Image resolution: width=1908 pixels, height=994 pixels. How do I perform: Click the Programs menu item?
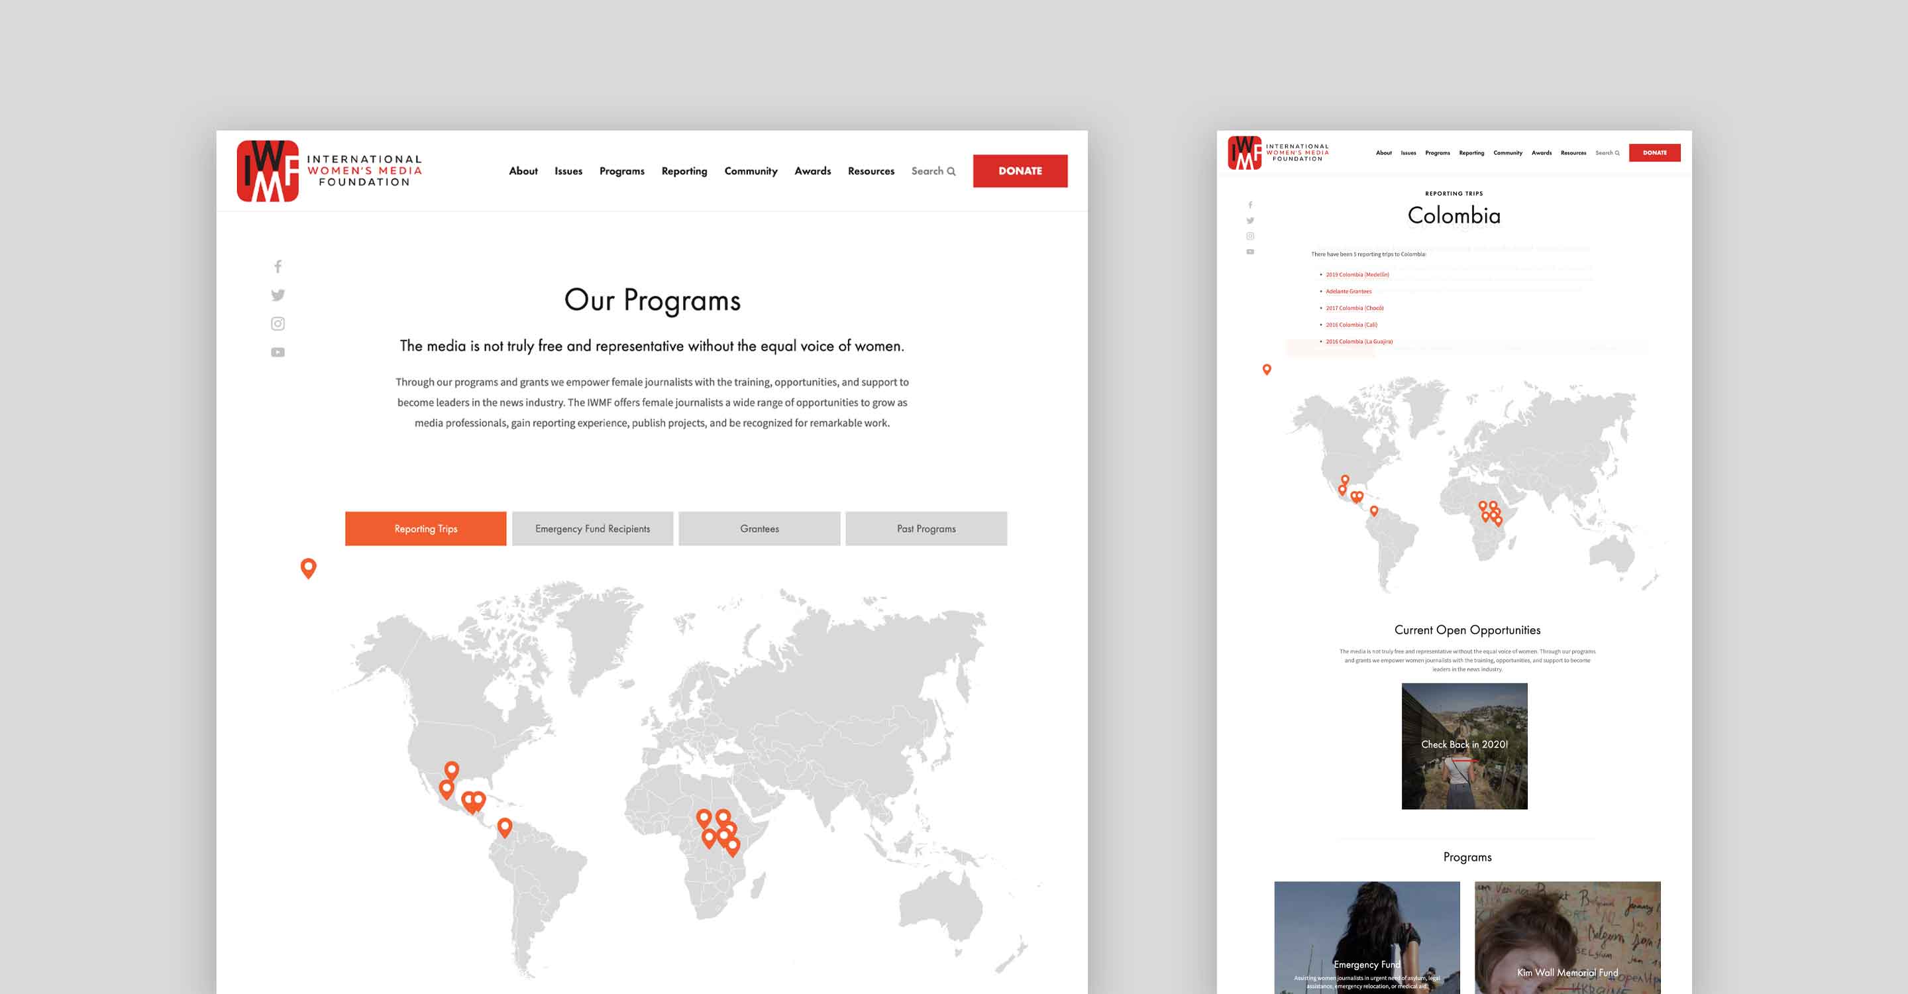pos(618,170)
